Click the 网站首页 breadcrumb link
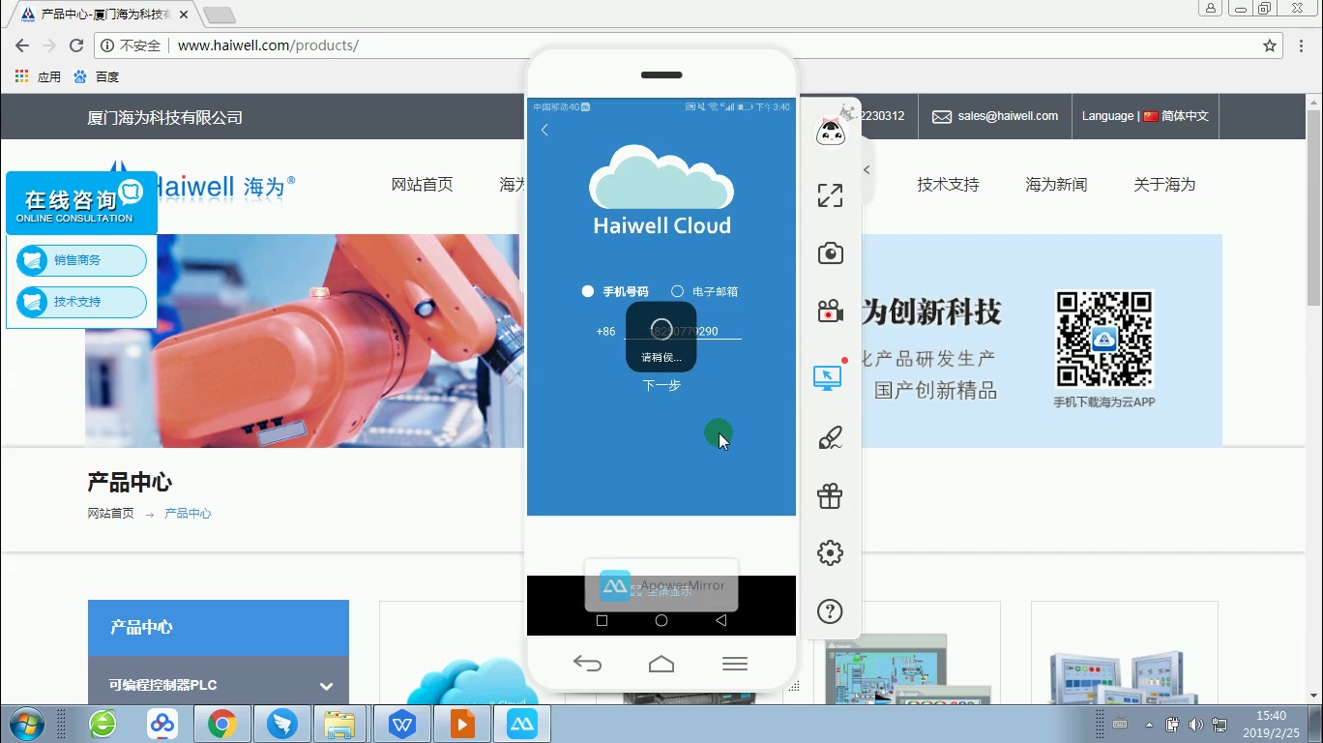This screenshot has height=743, width=1323. pyautogui.click(x=110, y=514)
